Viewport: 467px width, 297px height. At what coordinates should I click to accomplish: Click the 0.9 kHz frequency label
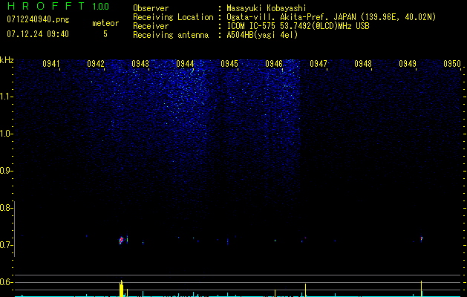point(5,171)
